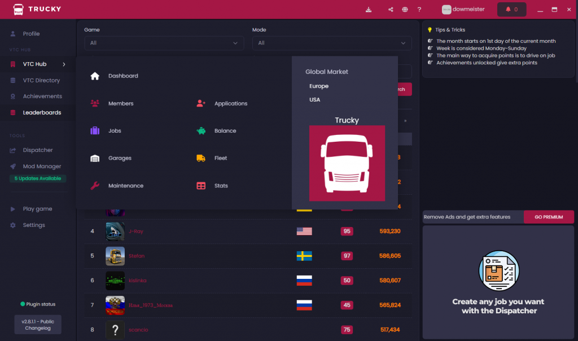Click the Garages icon

tap(95, 158)
